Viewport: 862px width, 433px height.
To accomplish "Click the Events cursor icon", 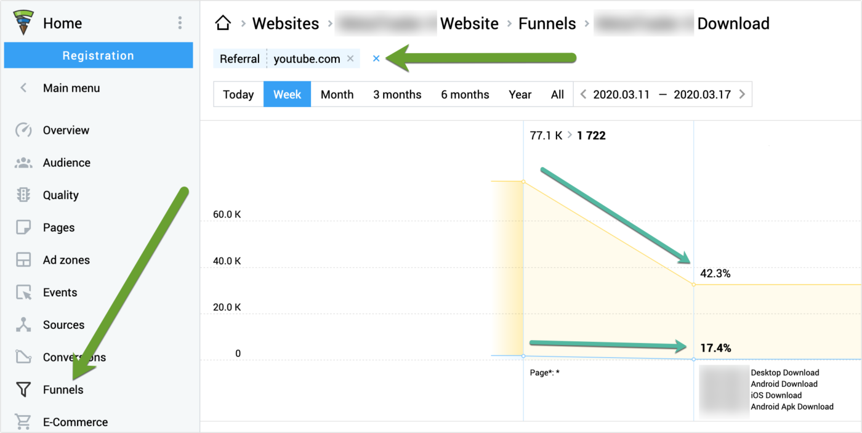I will tap(23, 293).
